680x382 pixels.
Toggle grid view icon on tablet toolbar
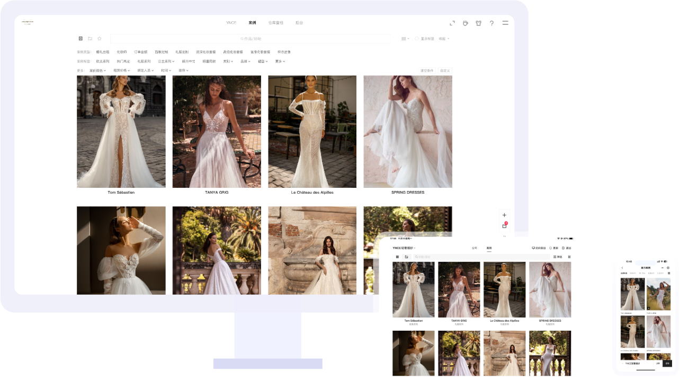(397, 257)
